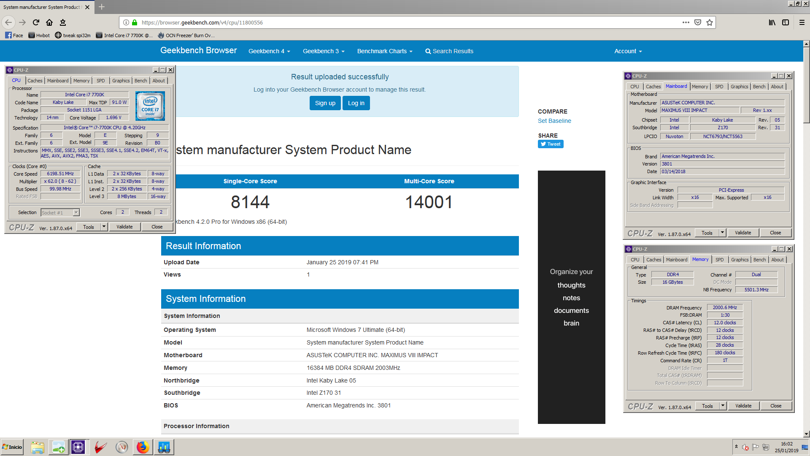Reload the Geekbench page
The height and width of the screenshot is (456, 810).
click(x=36, y=22)
